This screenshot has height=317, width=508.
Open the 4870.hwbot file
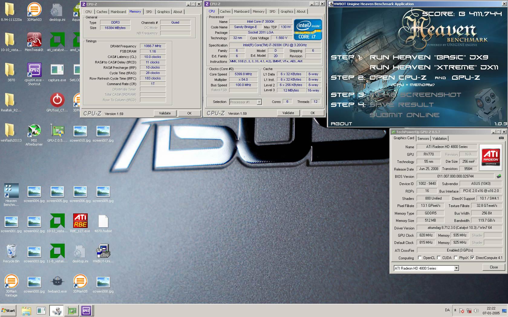point(103,223)
